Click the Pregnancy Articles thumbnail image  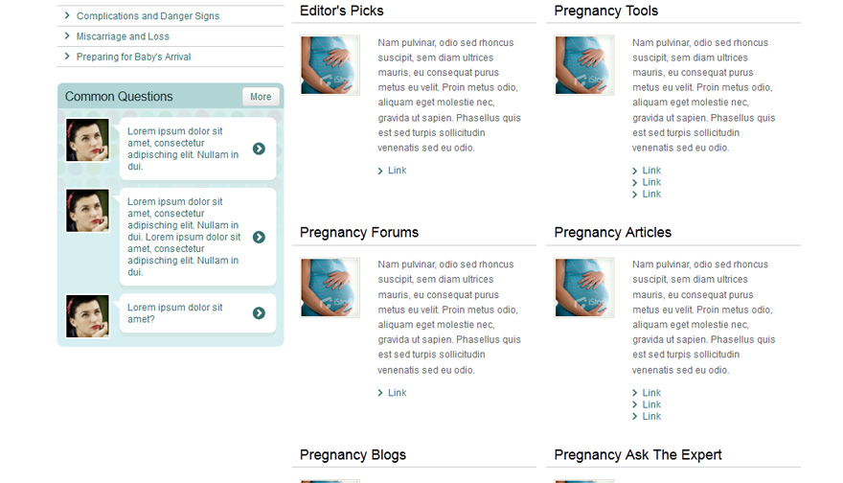click(x=584, y=287)
